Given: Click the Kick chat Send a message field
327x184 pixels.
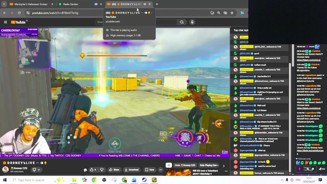Looking at the screenshot, I should coord(307,169).
